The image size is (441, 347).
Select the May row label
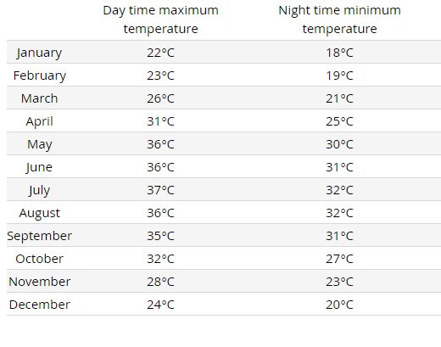point(40,144)
